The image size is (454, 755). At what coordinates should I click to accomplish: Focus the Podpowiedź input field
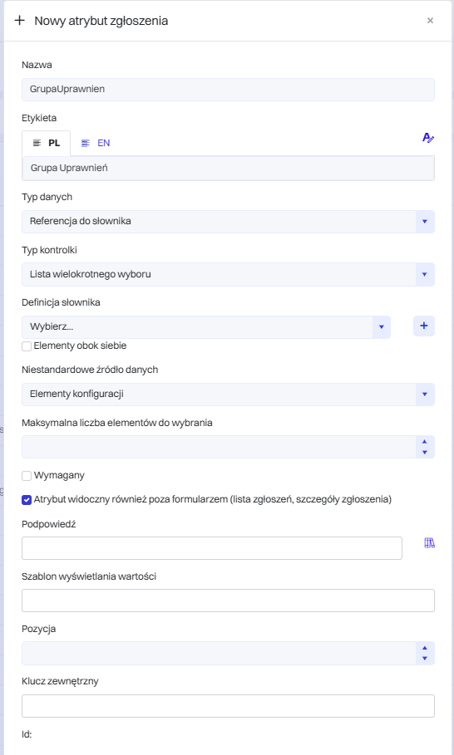212,548
